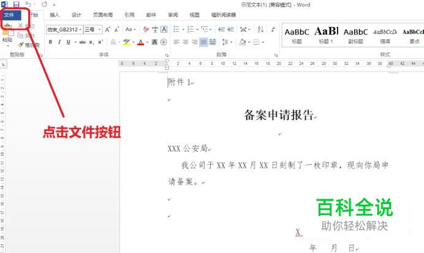Open the Paragraph dialog launcher
This screenshot has height=253, width=424.
tap(276, 55)
